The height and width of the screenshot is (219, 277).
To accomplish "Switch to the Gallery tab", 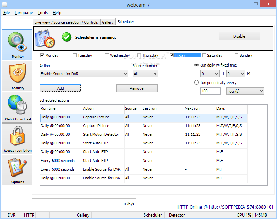I will point(108,22).
